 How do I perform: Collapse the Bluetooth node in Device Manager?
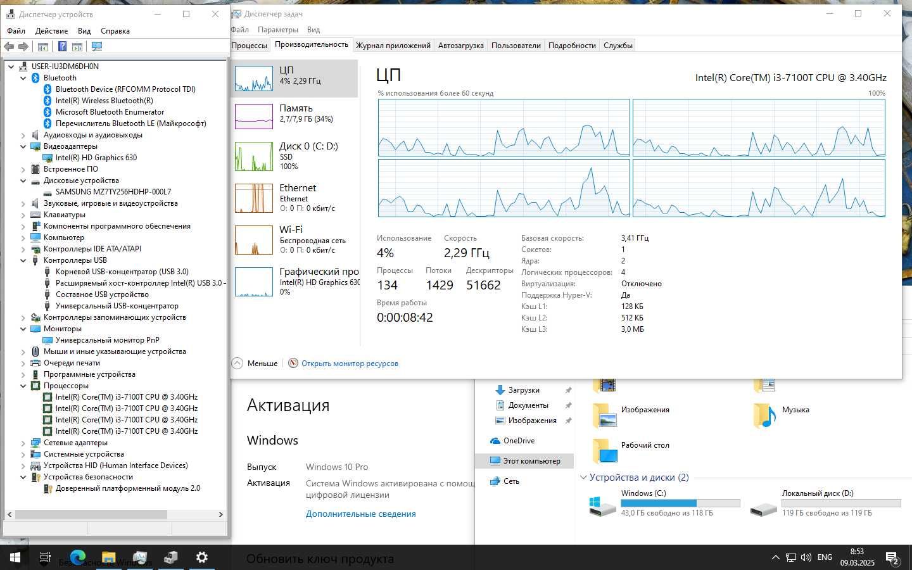pos(23,78)
